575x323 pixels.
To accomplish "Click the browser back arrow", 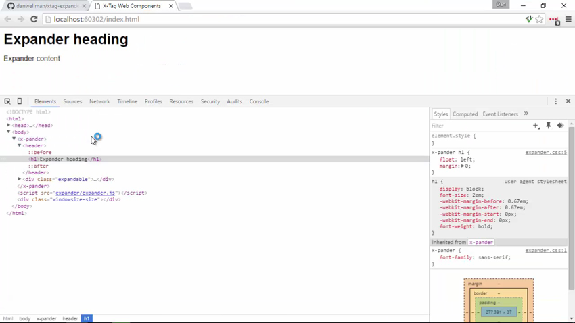I will click(8, 19).
